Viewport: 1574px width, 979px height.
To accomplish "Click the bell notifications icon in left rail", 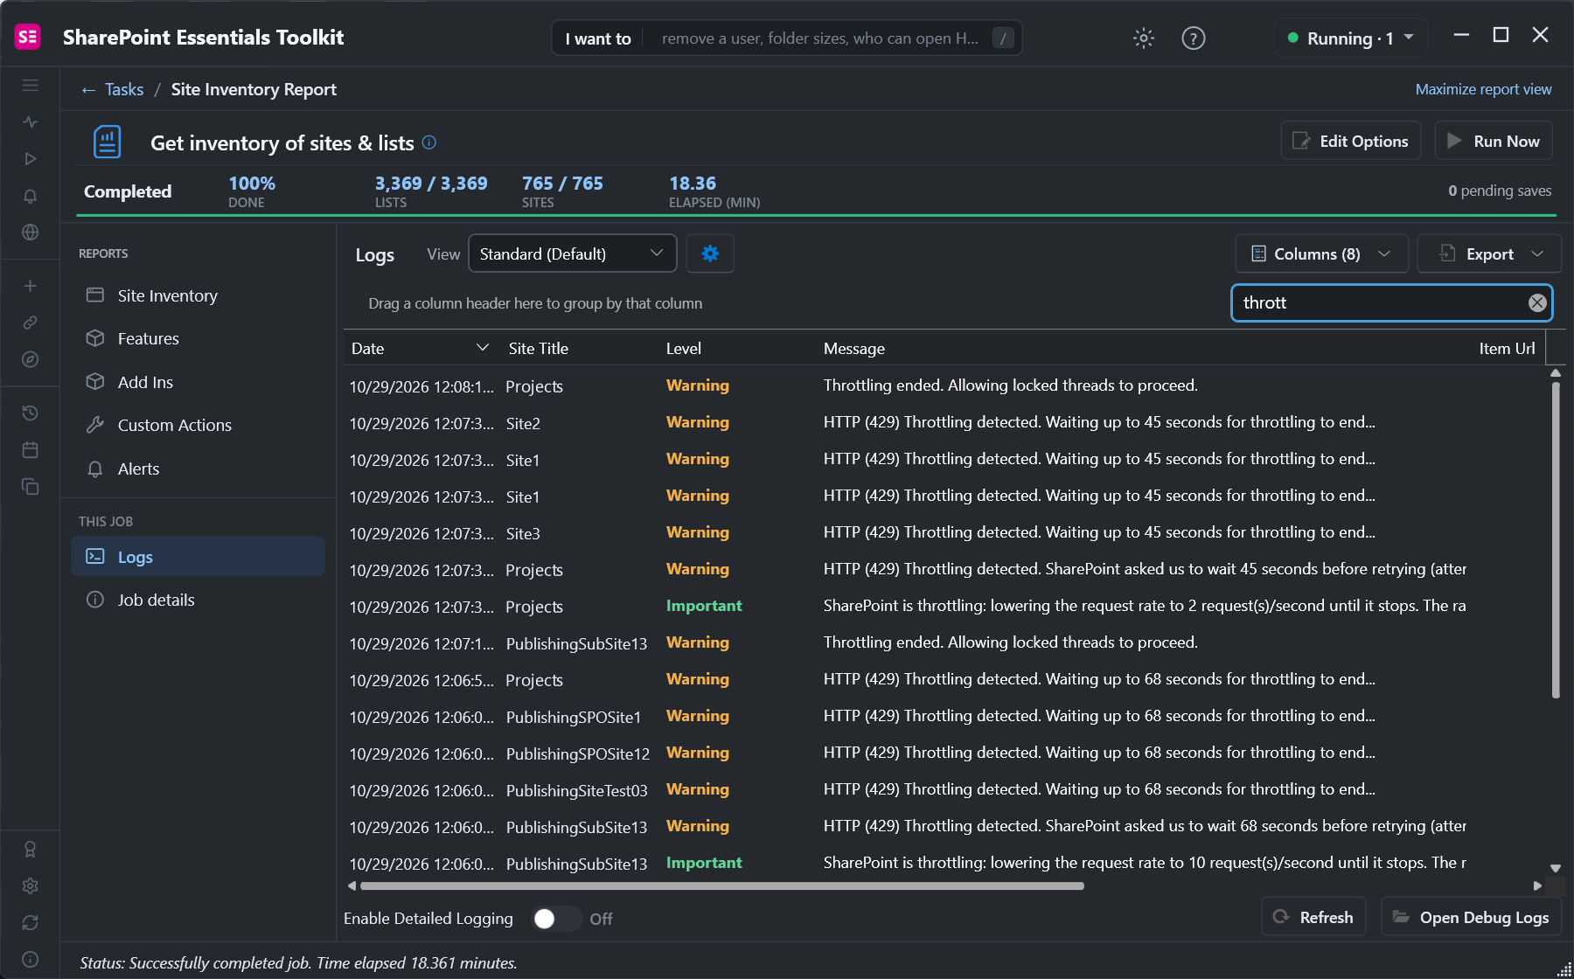I will [30, 196].
